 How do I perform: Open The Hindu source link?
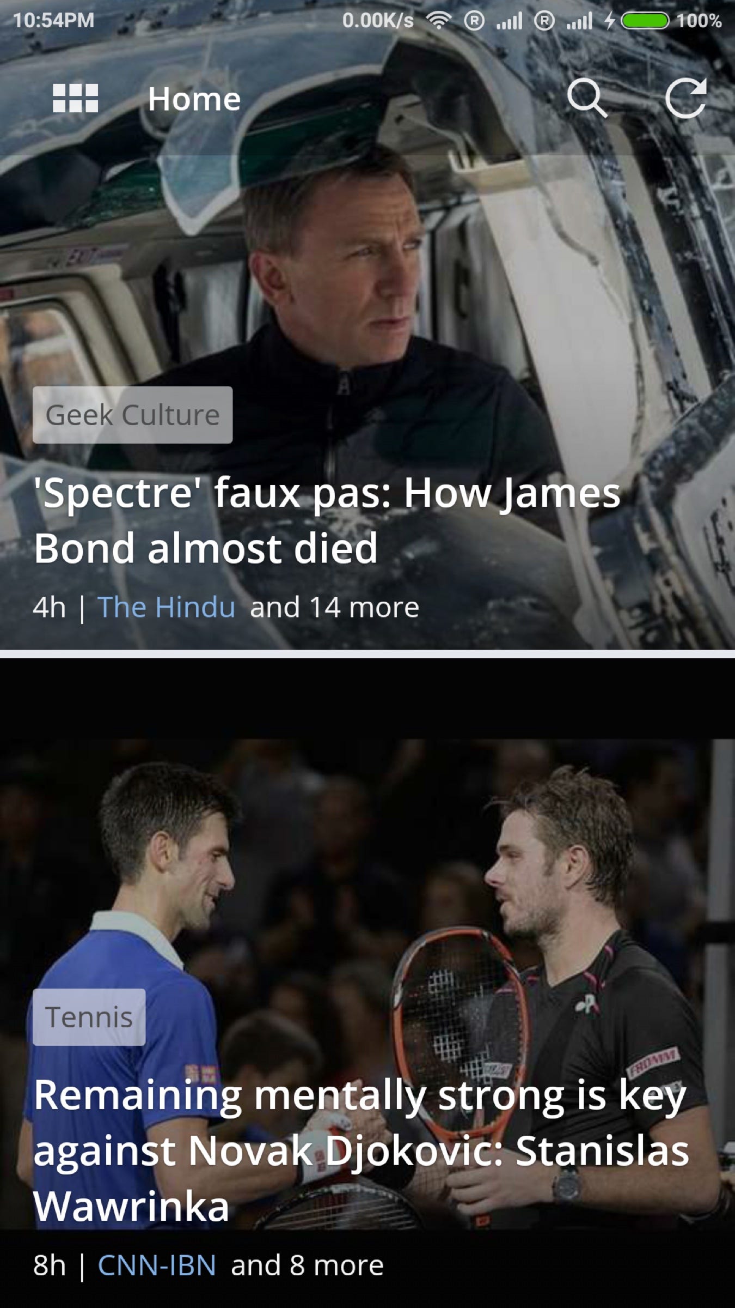point(166,607)
